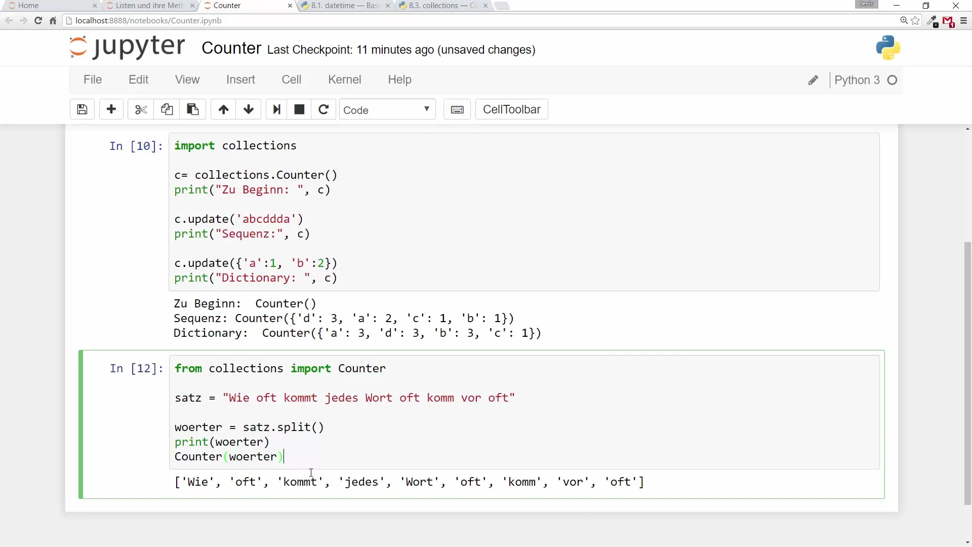Click the Denis user profile badge
This screenshot has width=972, height=547.
866,4
